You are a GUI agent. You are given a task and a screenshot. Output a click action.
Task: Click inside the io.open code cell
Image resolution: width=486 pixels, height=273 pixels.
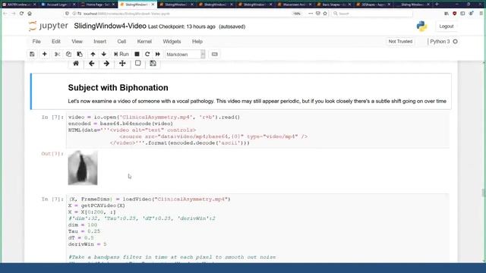click(257, 130)
